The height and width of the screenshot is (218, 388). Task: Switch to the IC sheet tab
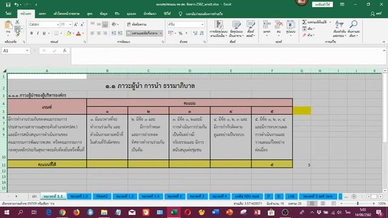pos(279,196)
